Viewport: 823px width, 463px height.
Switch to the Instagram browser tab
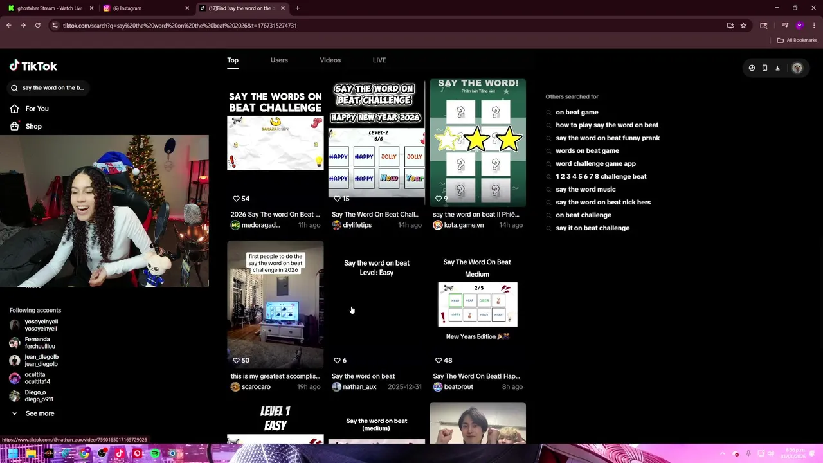147,8
